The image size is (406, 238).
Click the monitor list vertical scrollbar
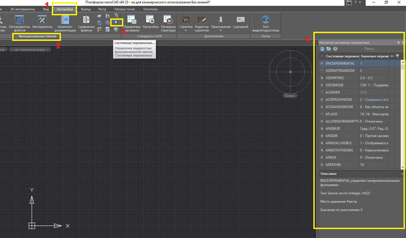403,114
